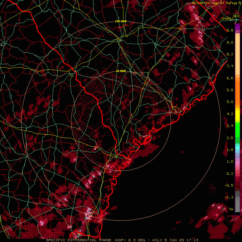Image resolution: width=242 pixels, height=242 pixels.
Task: Pick the yellow segment of the color bar
Action: pyautogui.click(x=237, y=115)
